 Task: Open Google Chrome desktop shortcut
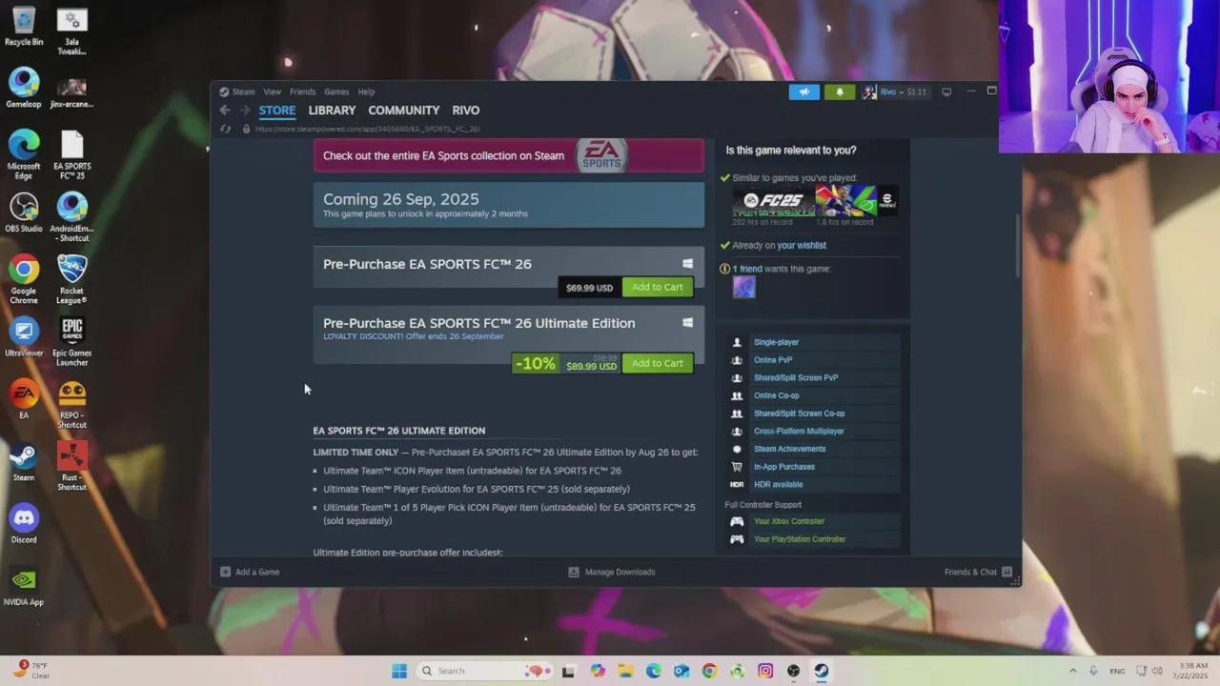click(24, 279)
